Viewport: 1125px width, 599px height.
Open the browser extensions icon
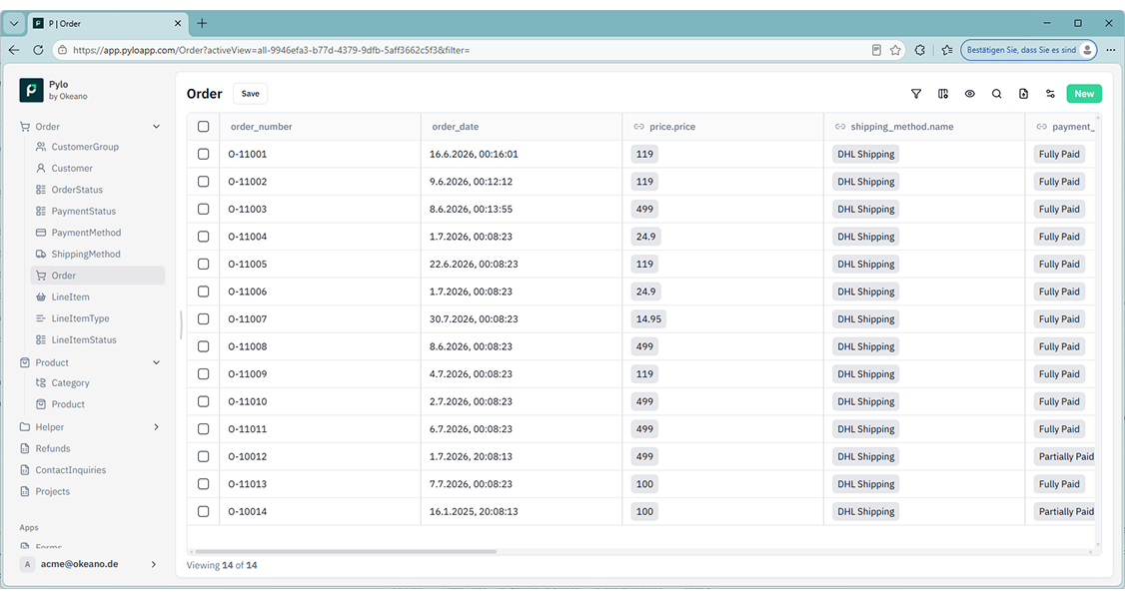coord(920,50)
